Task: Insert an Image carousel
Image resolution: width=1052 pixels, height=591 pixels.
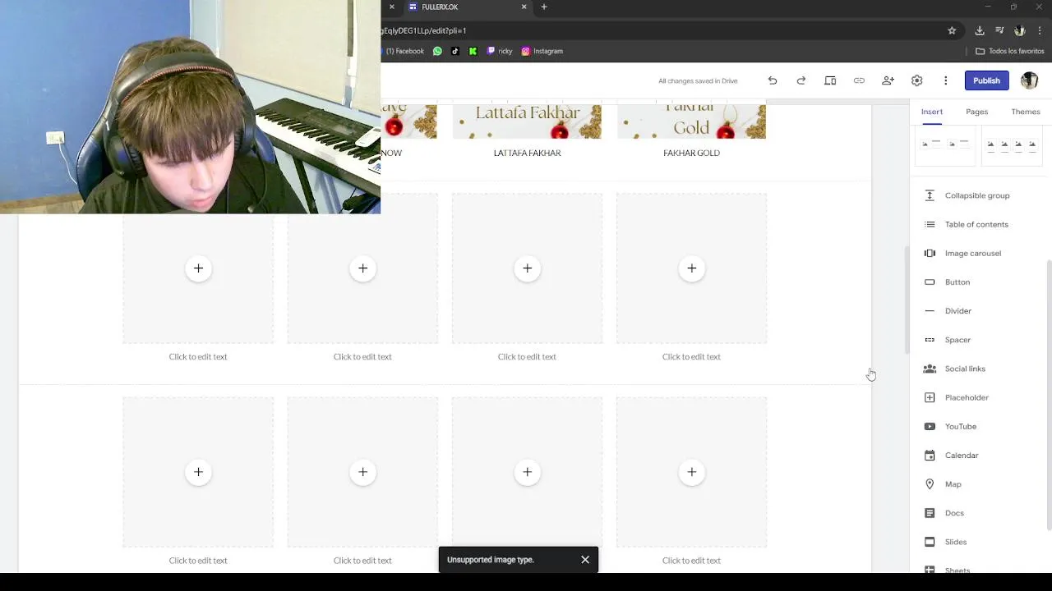Action: click(x=973, y=253)
